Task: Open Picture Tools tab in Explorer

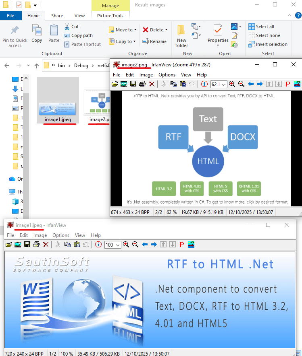Action: pyautogui.click(x=110, y=16)
